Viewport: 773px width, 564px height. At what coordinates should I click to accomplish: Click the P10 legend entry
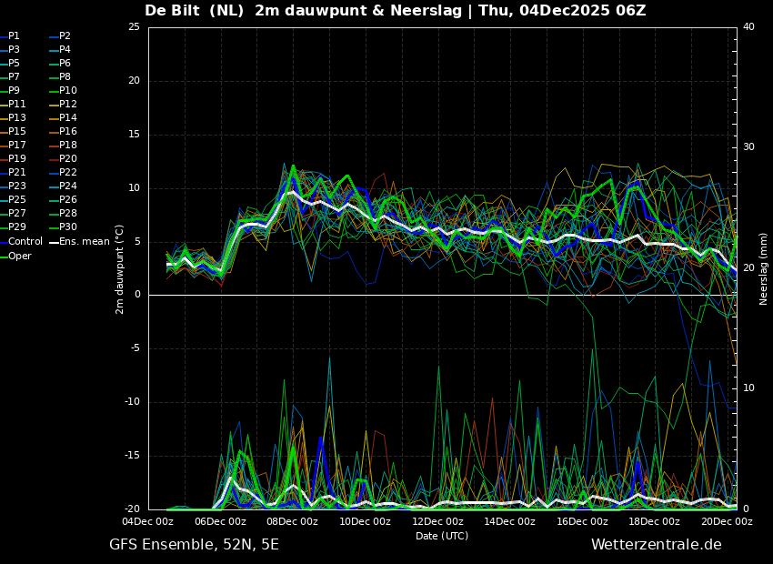[63, 91]
